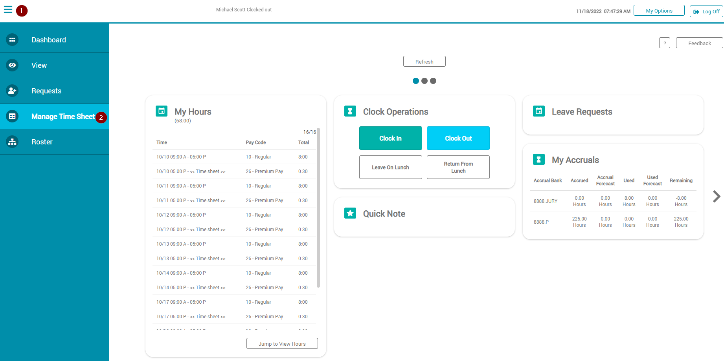Click the My Options button
Image resolution: width=724 pixels, height=361 pixels.
click(x=659, y=11)
